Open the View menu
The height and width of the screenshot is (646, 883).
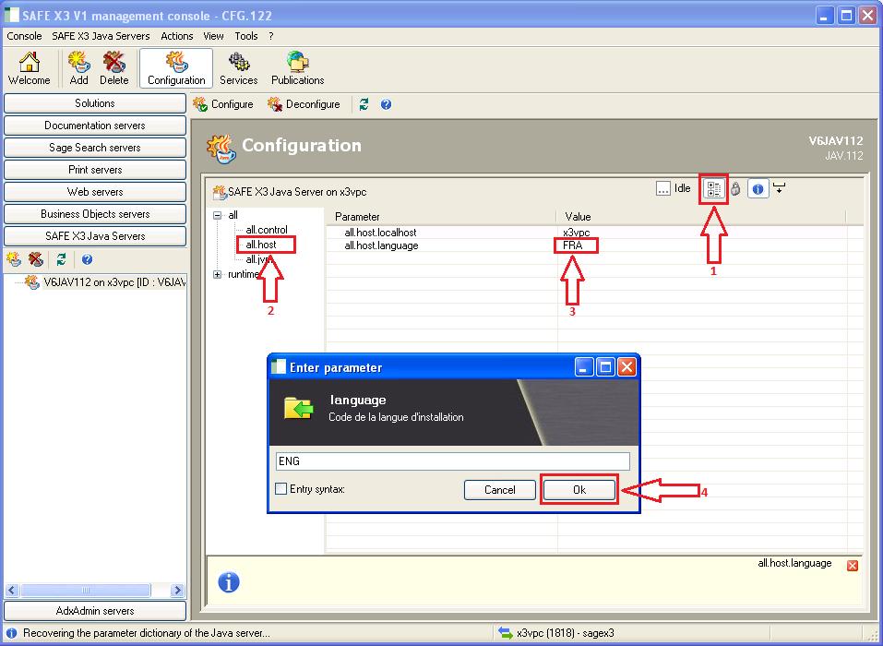pyautogui.click(x=213, y=36)
